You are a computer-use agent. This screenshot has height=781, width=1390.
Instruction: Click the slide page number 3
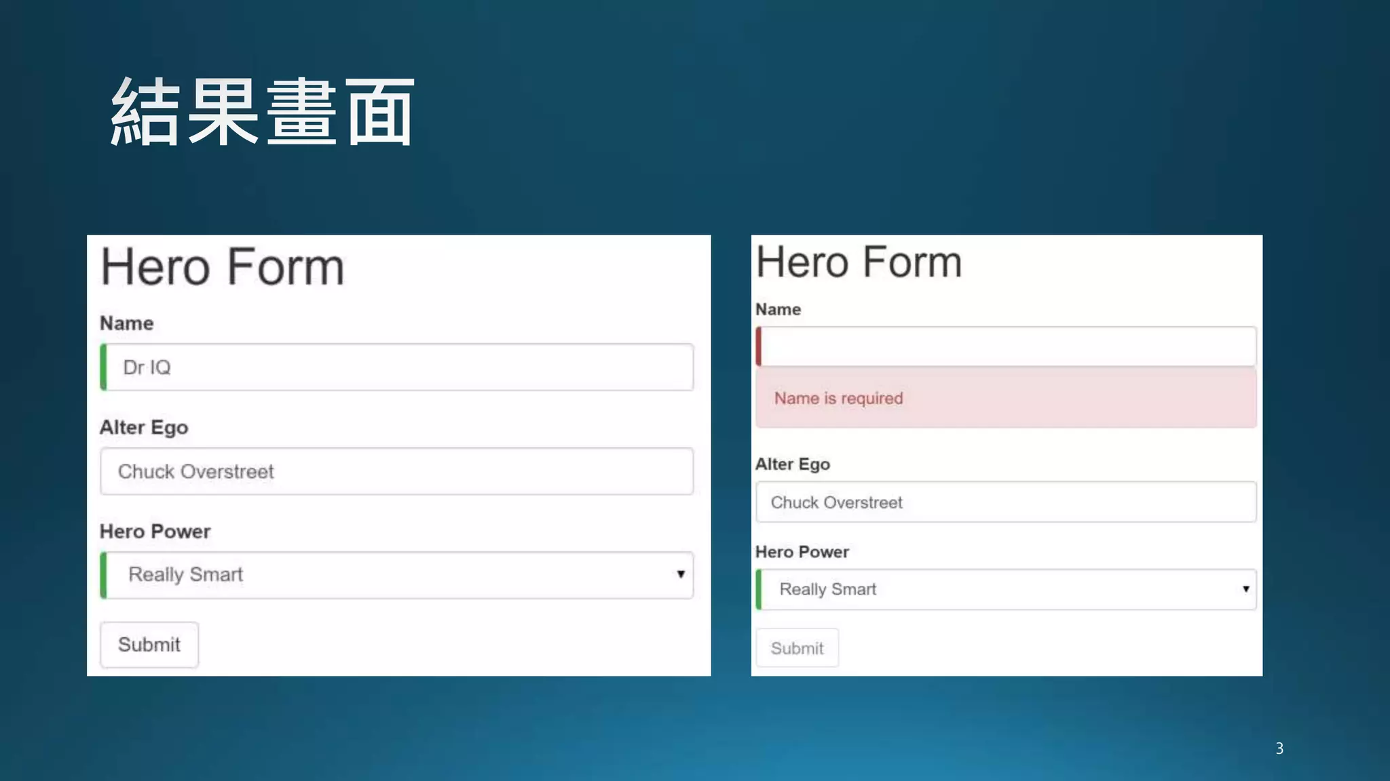tap(1279, 748)
